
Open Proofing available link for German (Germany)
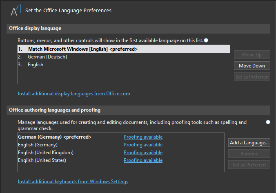pyautogui.click(x=143, y=137)
